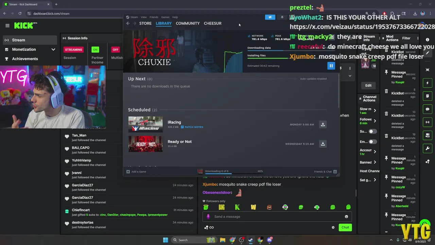Toggle the first switch in Channel Actions
Screen dimensions: 435x245
click(x=373, y=131)
